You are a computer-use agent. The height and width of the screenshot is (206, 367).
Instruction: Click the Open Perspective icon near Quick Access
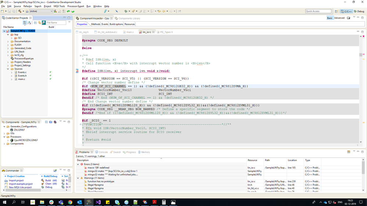(336, 11)
